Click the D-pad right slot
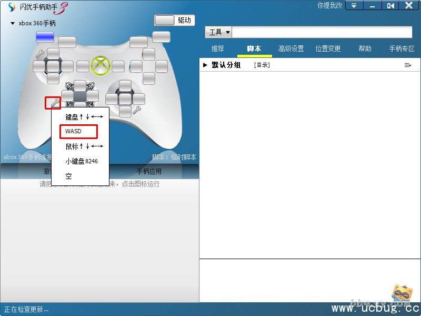421x316 pixels. [93, 96]
